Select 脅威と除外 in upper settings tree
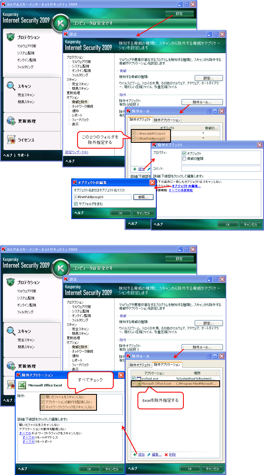 tap(80, 102)
